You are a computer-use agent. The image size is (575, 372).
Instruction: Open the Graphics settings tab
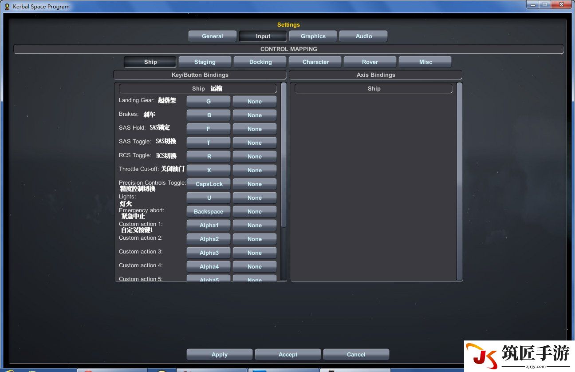click(x=313, y=36)
